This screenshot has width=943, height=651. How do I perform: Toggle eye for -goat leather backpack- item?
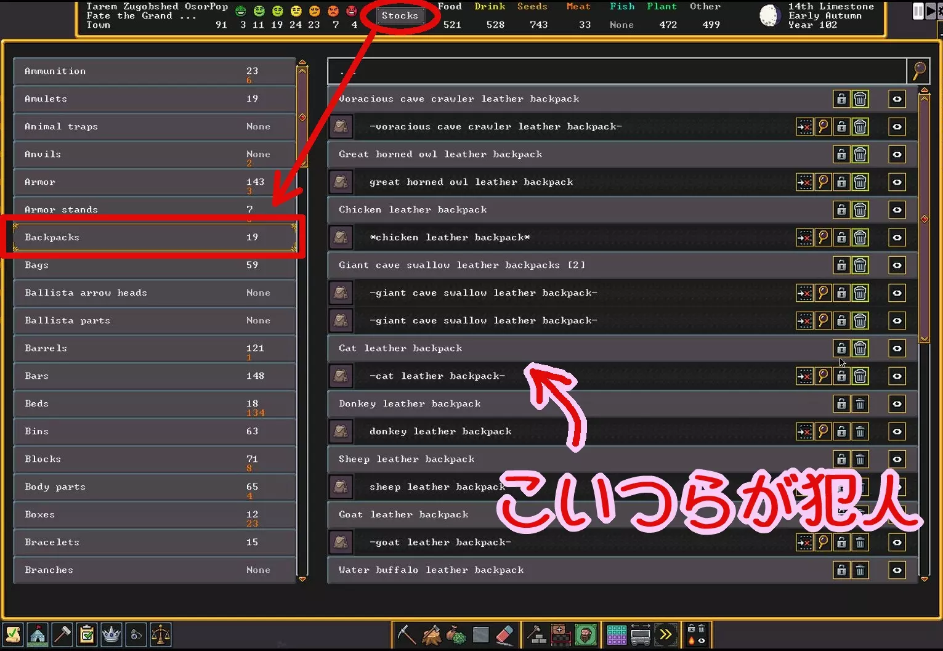[897, 543]
